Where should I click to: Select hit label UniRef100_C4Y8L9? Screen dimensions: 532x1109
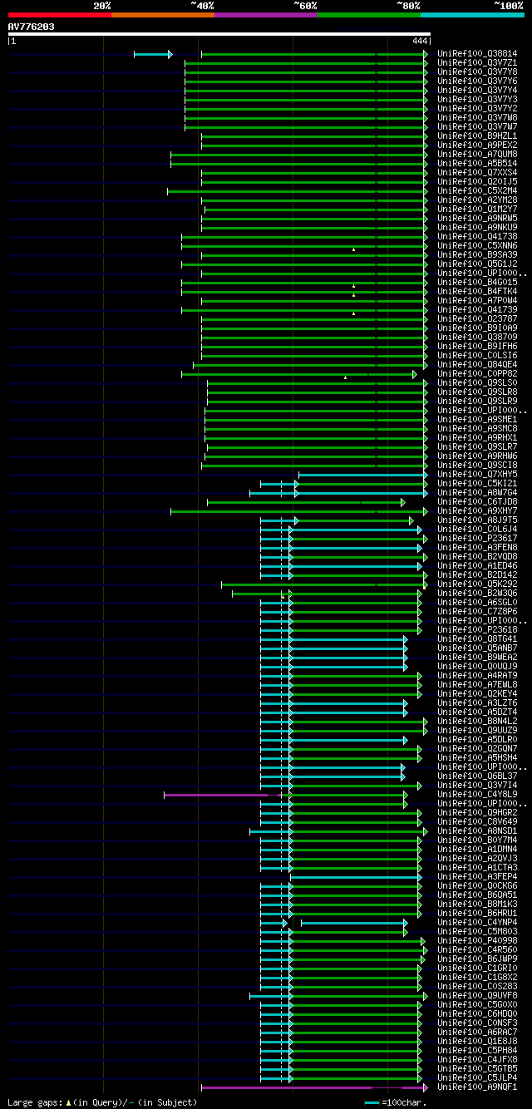[477, 794]
